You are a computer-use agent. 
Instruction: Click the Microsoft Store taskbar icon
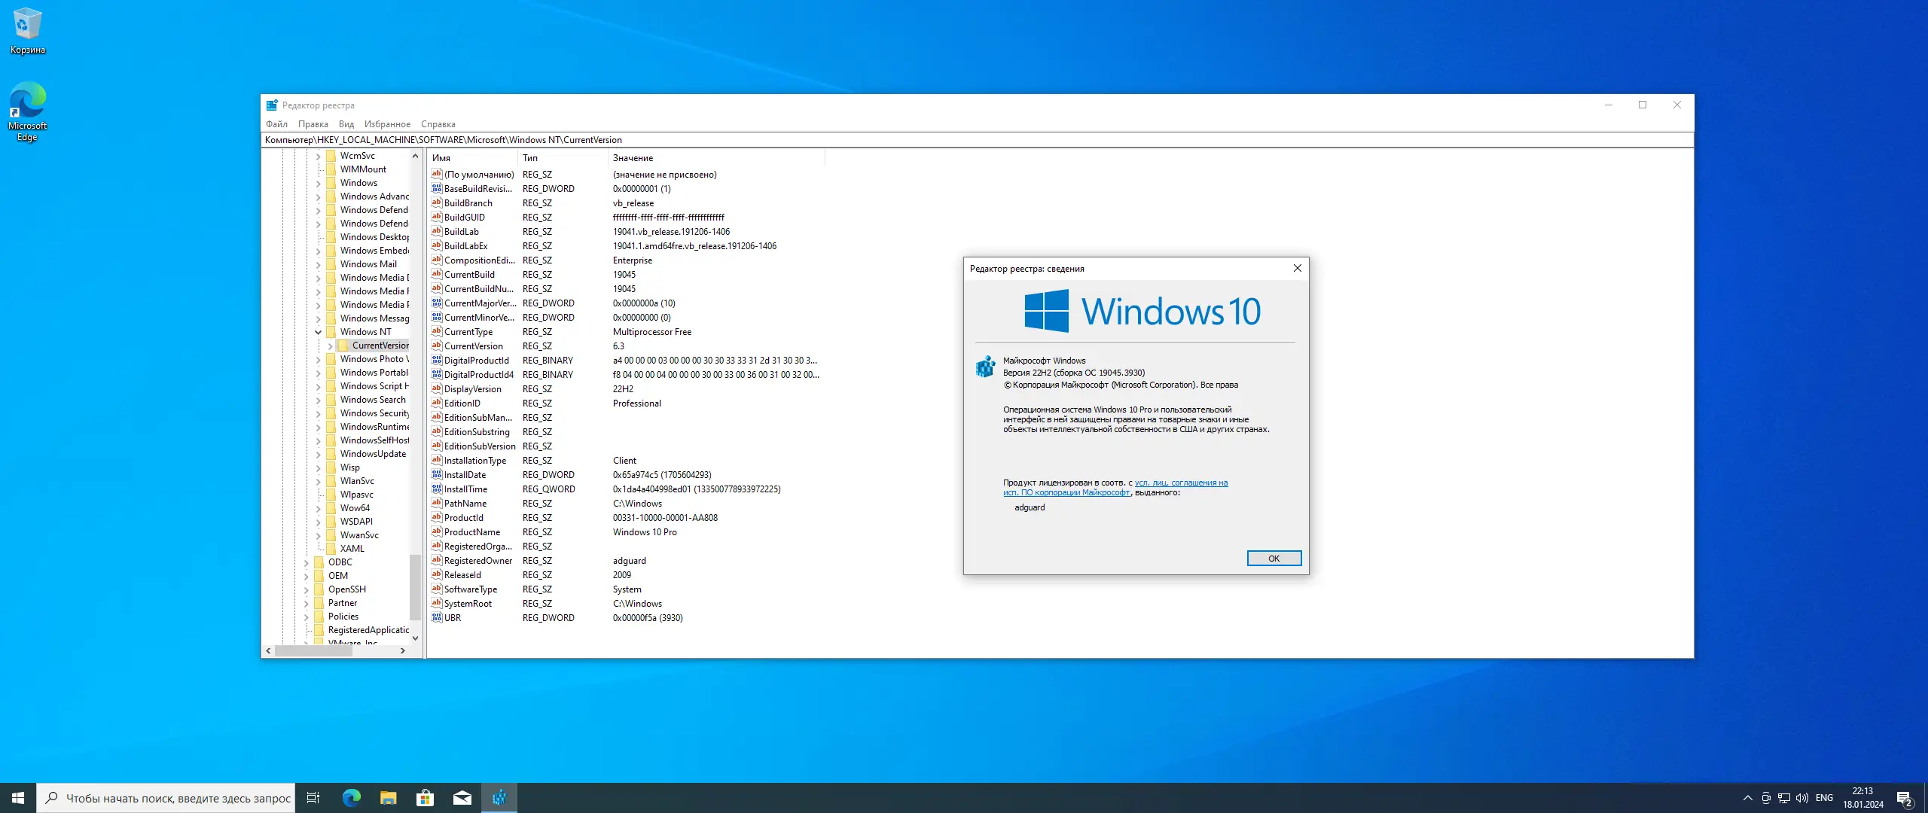[425, 798]
